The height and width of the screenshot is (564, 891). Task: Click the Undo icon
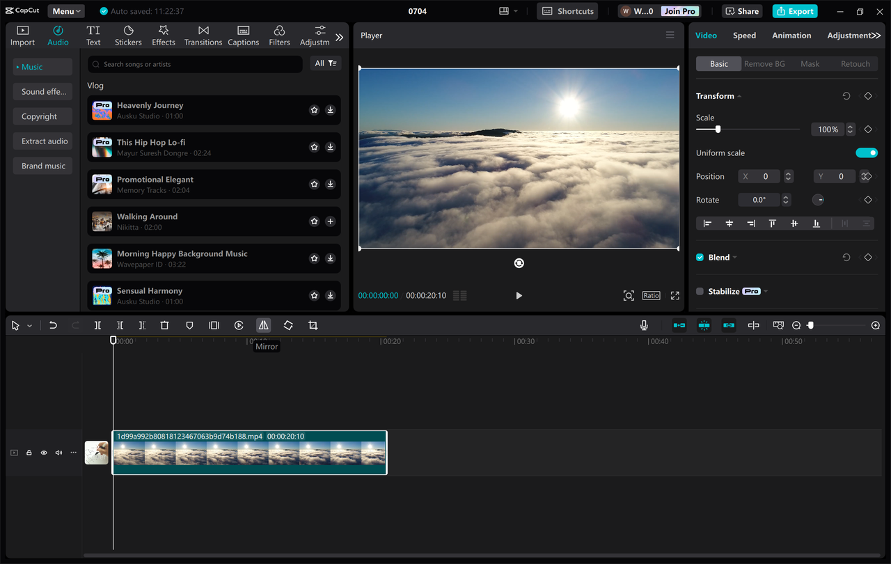pyautogui.click(x=53, y=324)
